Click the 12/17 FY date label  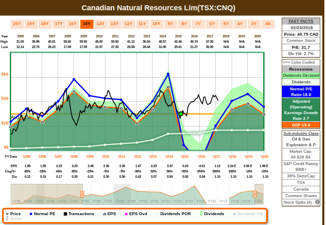(217, 156)
